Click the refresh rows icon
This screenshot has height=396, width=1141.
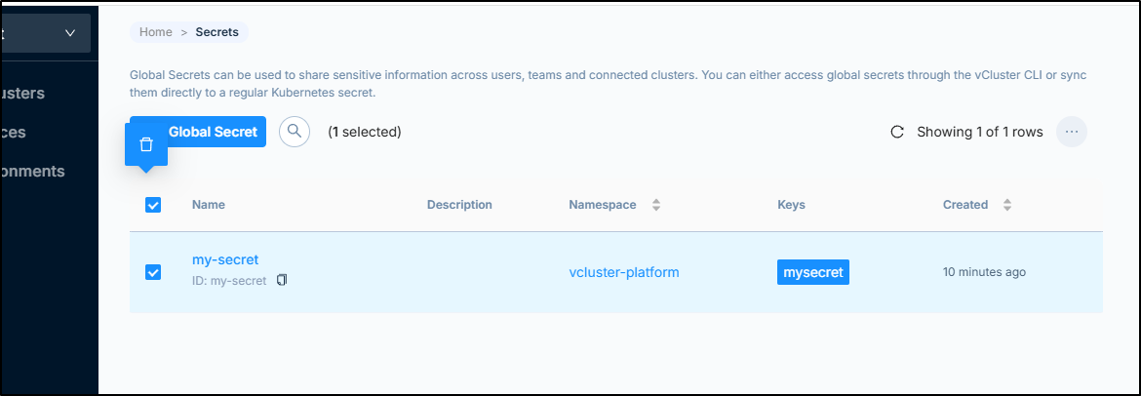[897, 132]
